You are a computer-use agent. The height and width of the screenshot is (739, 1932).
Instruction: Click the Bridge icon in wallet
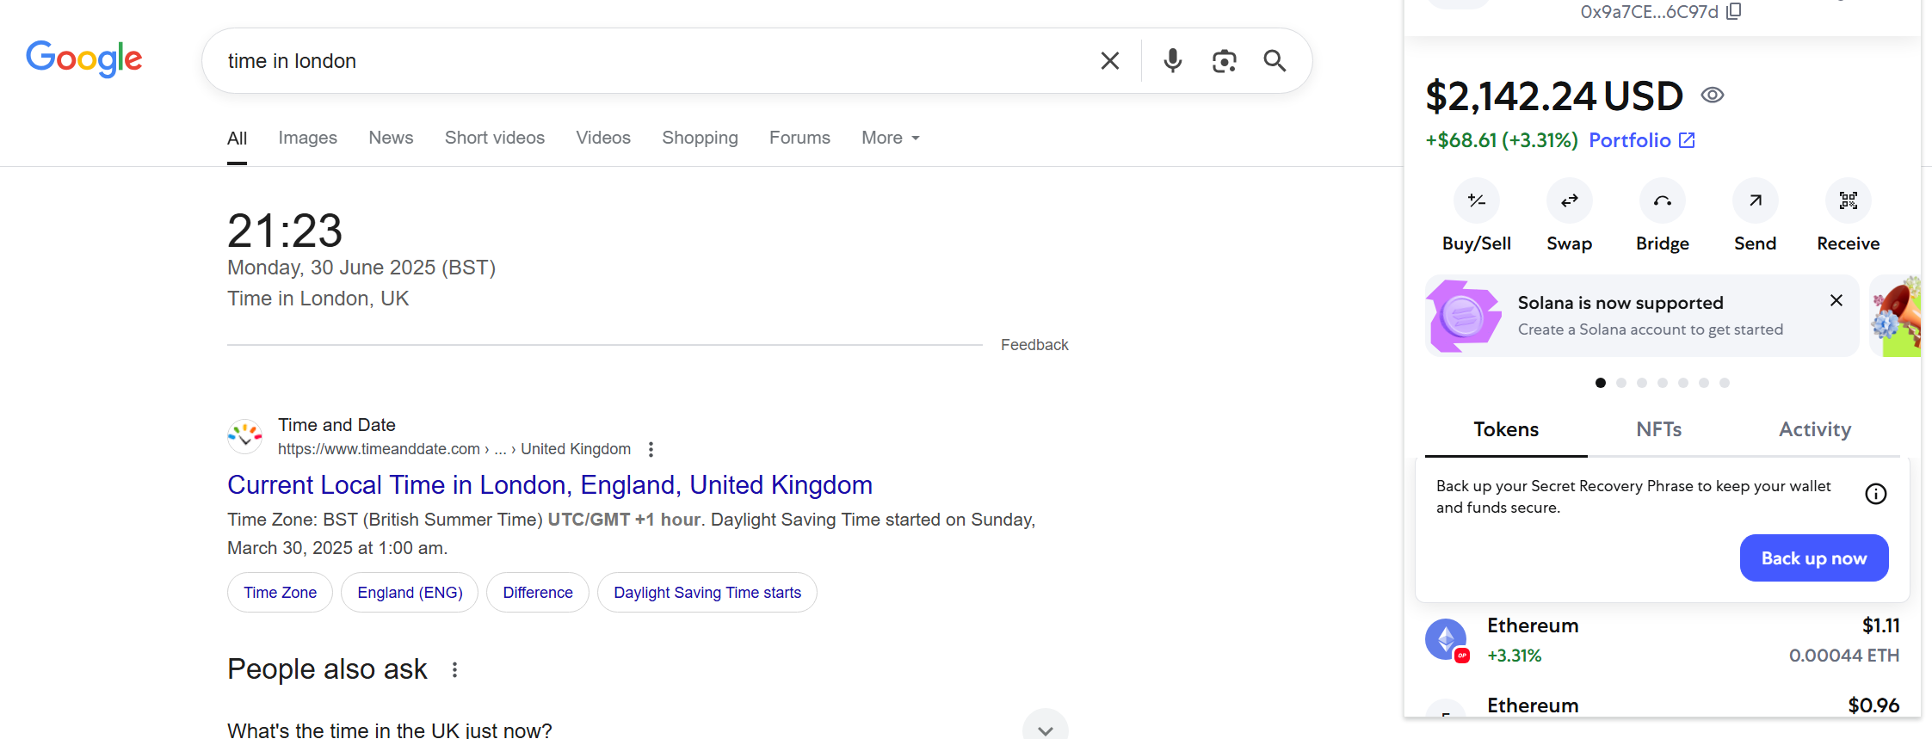pos(1662,200)
